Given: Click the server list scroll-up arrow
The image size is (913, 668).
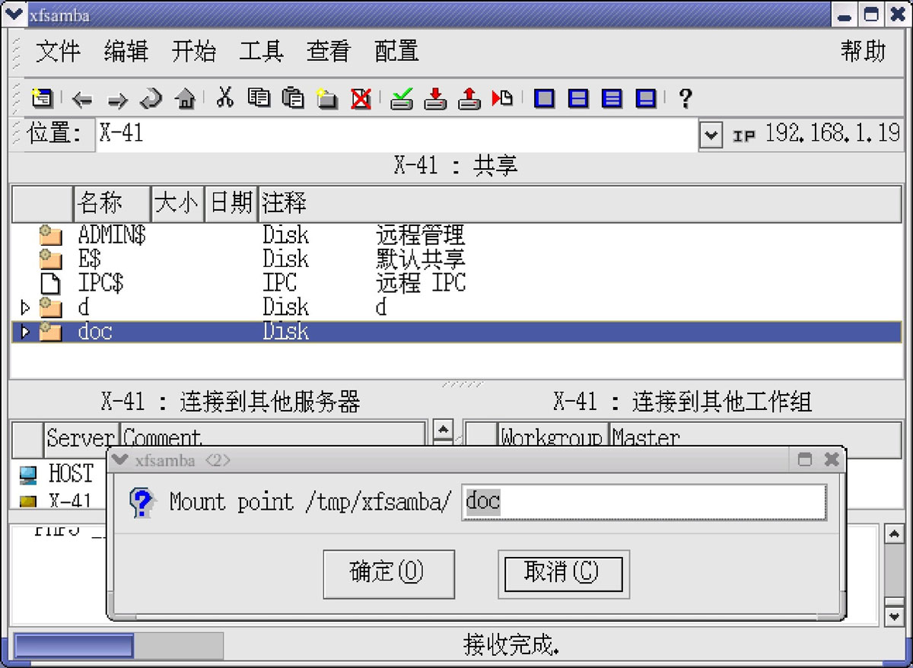Looking at the screenshot, I should [444, 430].
